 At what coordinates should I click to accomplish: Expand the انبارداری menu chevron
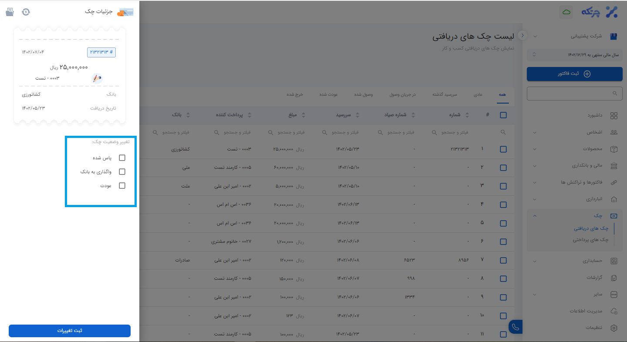coord(535,199)
